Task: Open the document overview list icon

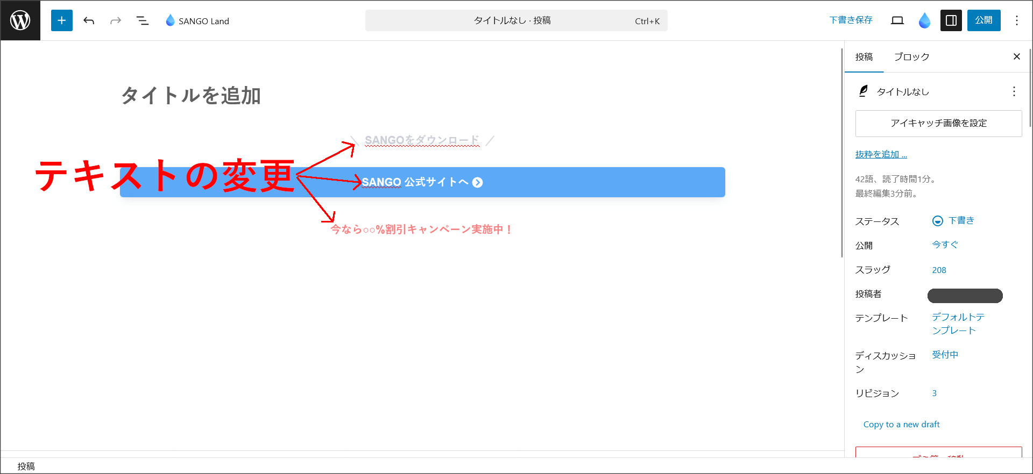Action: tap(143, 20)
